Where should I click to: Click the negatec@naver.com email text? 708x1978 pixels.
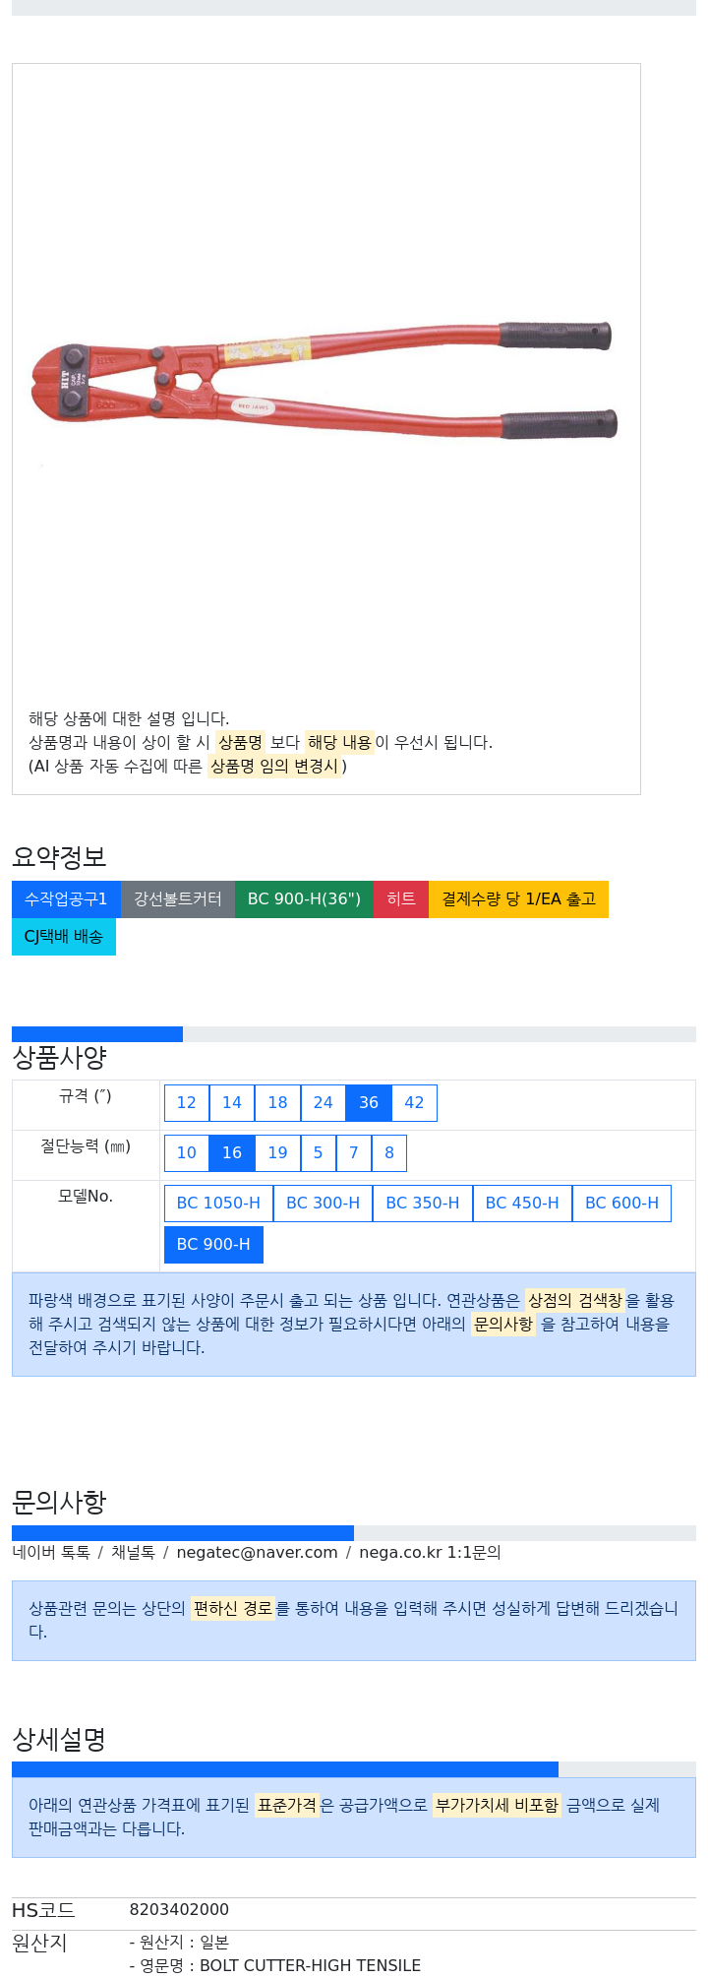pos(257,1553)
